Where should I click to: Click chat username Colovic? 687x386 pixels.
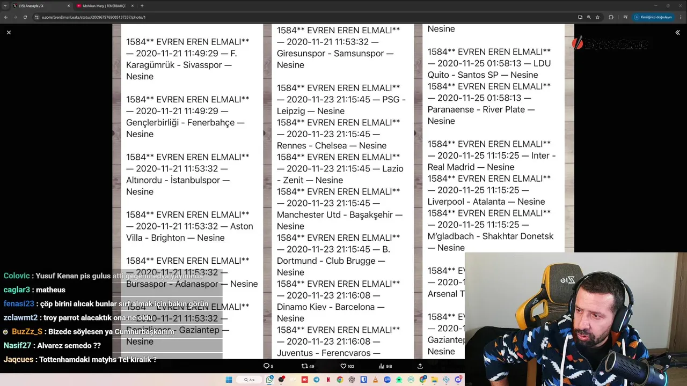pyautogui.click(x=17, y=276)
